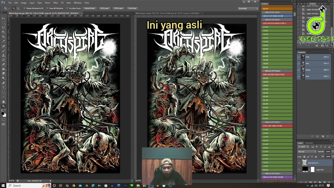
Task: Enable Scrubby Zoom checkbox
Action: click(x=67, y=8)
